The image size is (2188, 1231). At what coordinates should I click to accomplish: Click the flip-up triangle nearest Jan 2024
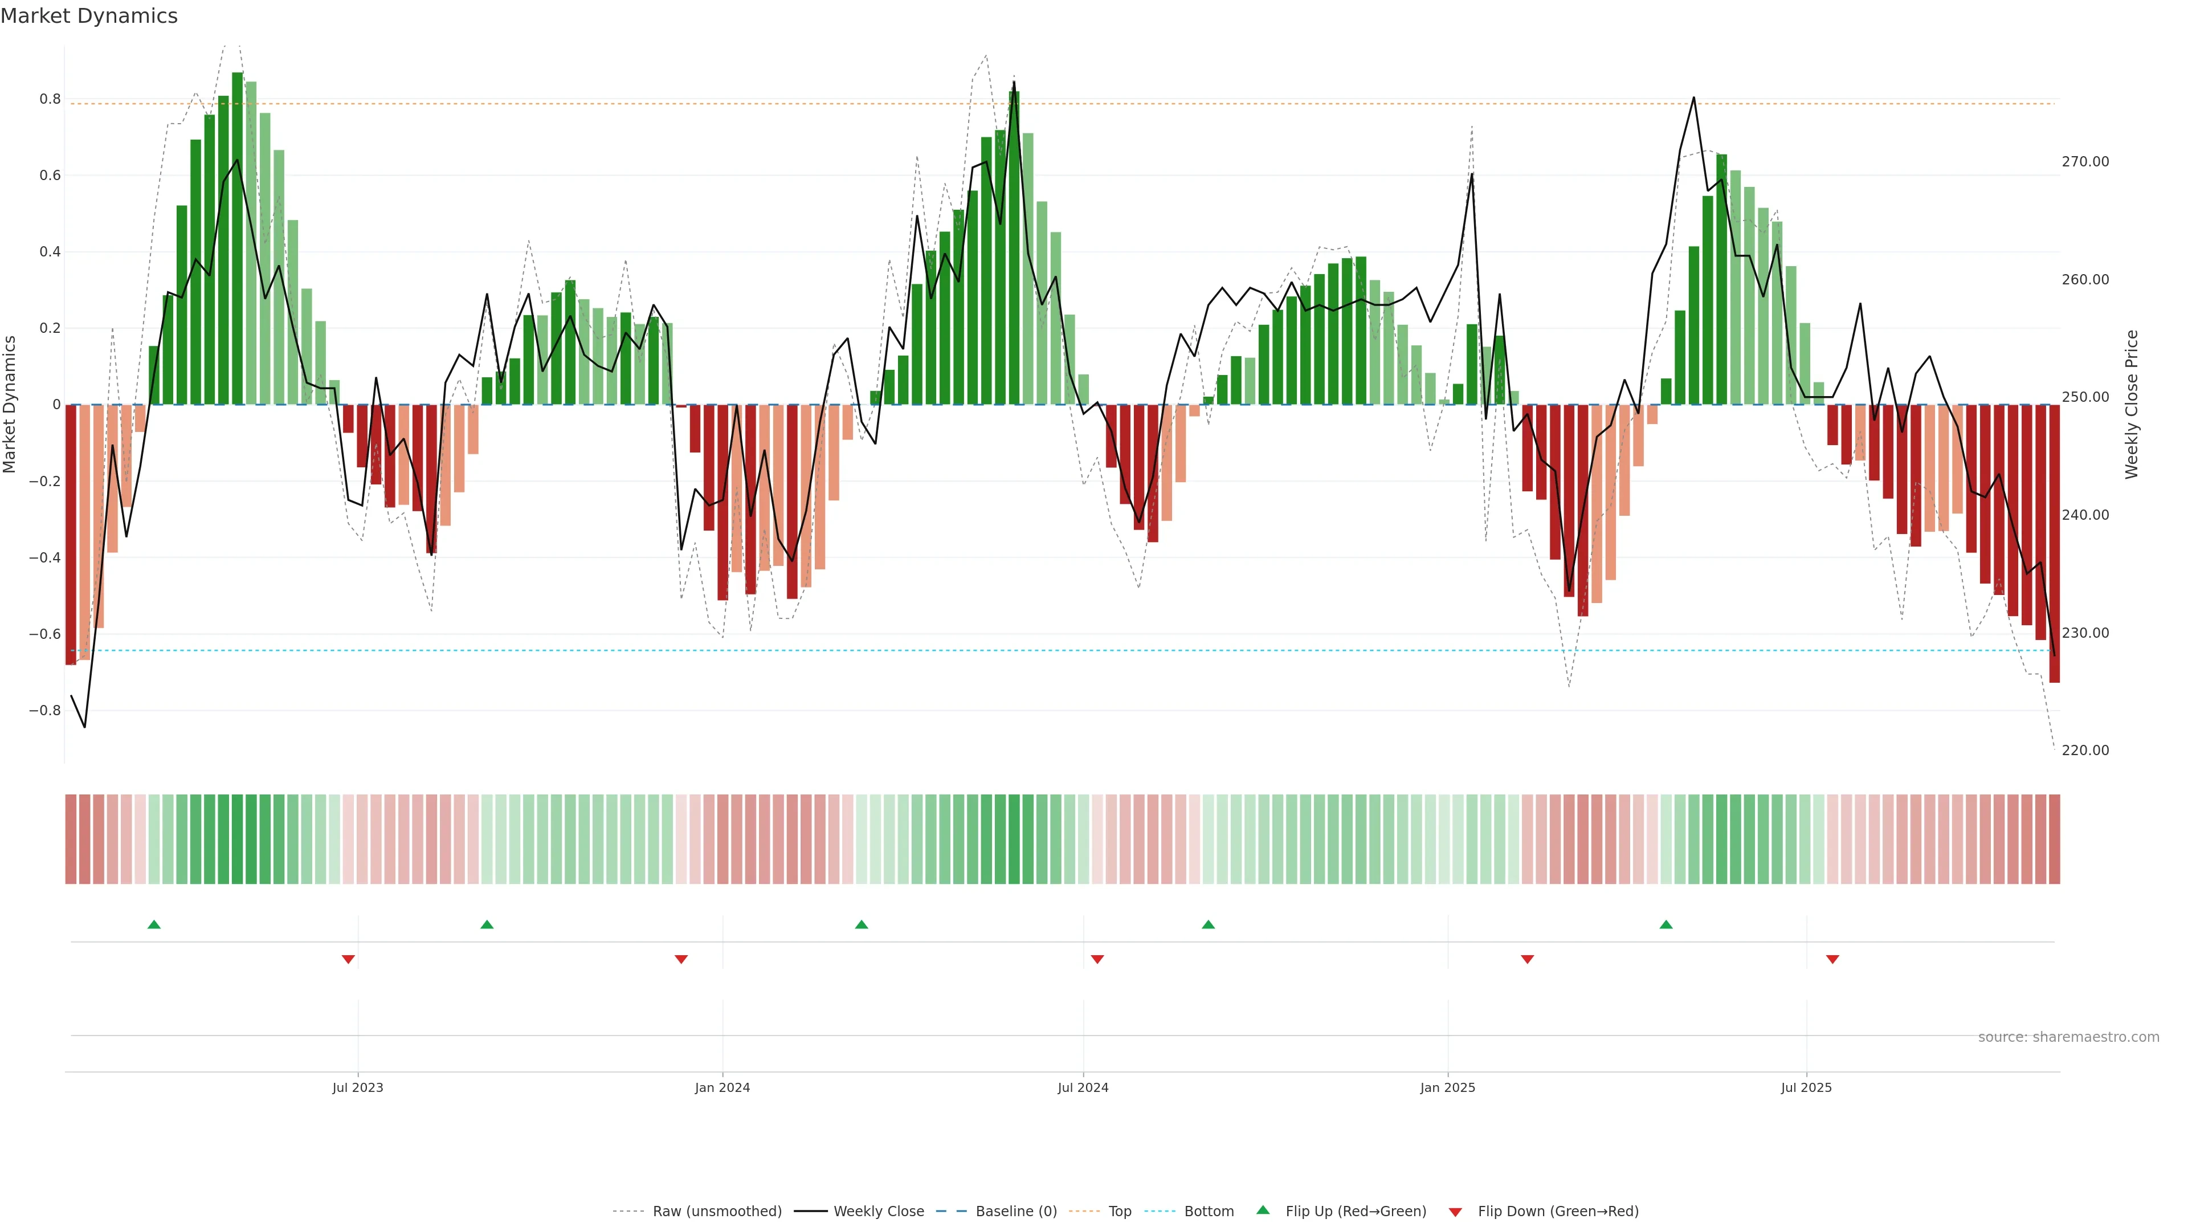coord(862,924)
